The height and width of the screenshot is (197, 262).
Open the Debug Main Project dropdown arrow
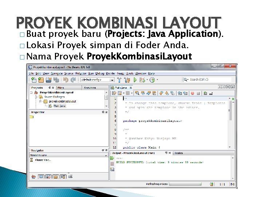[x=147, y=80]
